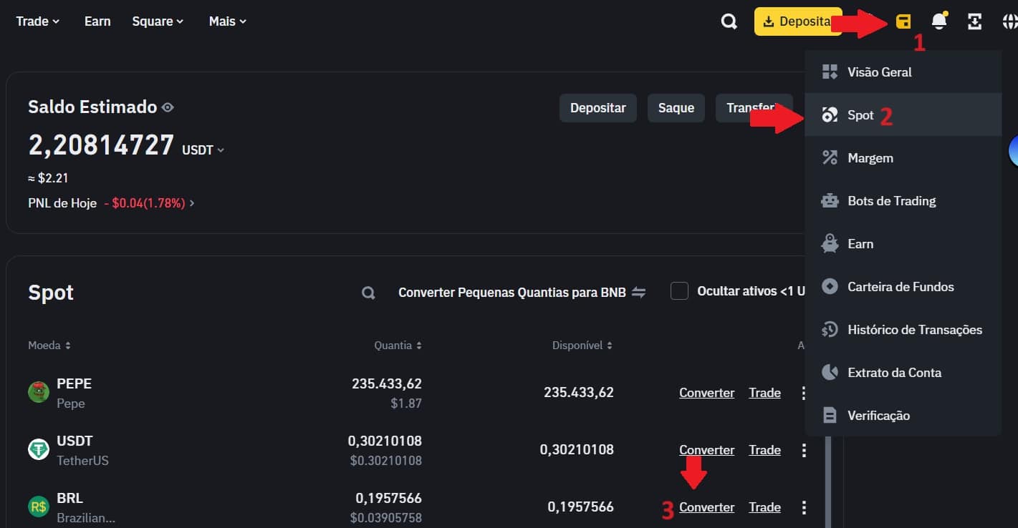Click the Verificação document icon
The image size is (1018, 528).
[830, 415]
